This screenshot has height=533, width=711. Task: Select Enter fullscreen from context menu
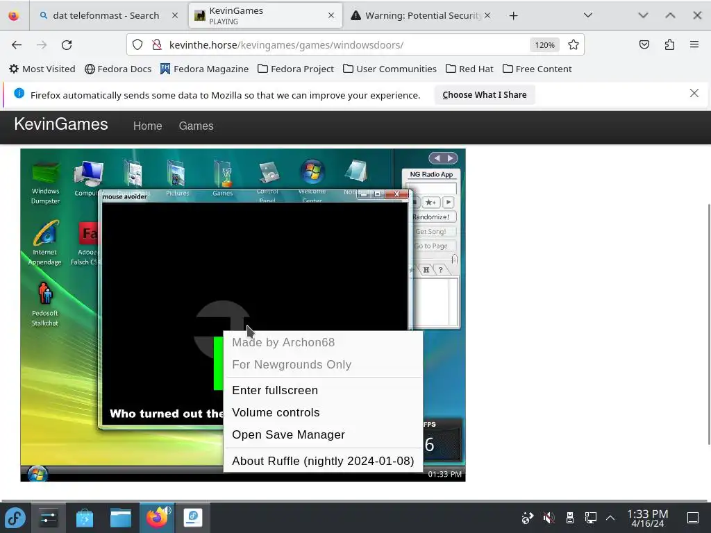275,390
